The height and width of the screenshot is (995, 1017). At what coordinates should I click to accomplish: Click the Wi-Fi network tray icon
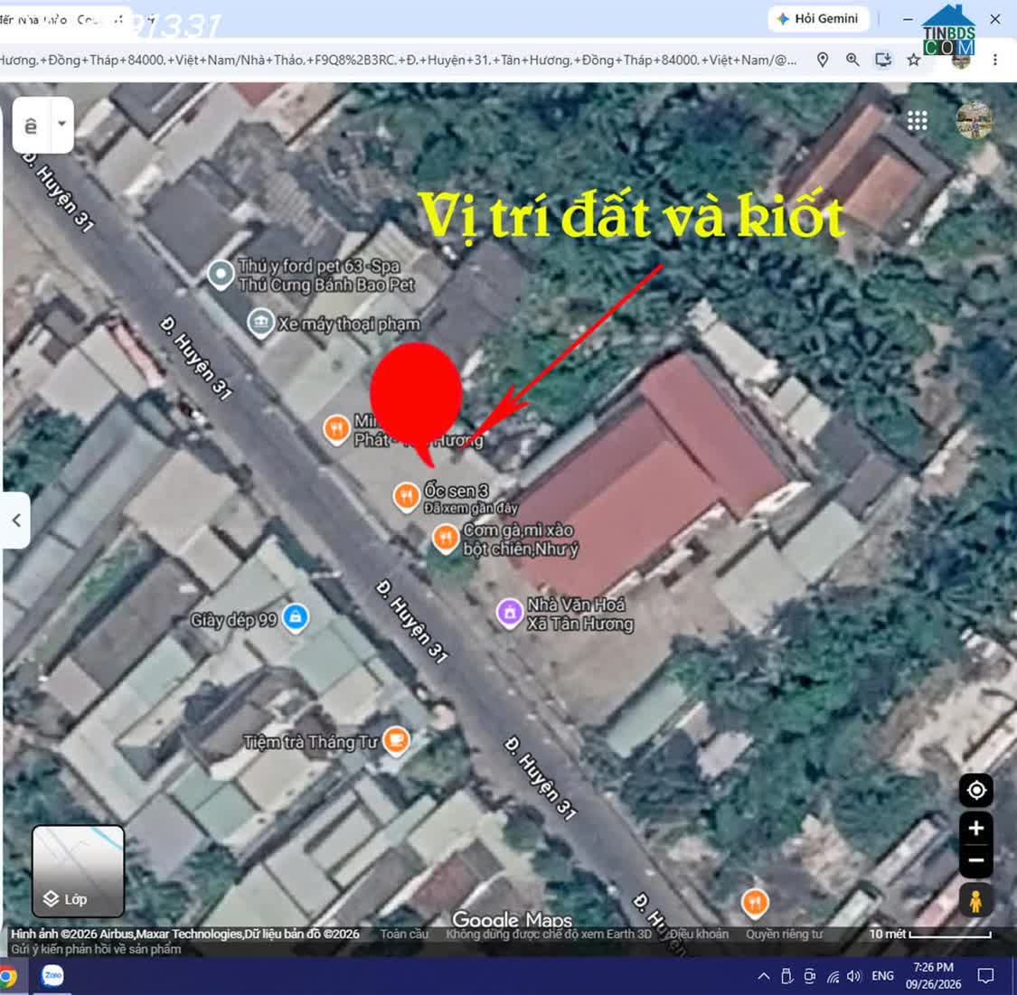pyautogui.click(x=833, y=975)
